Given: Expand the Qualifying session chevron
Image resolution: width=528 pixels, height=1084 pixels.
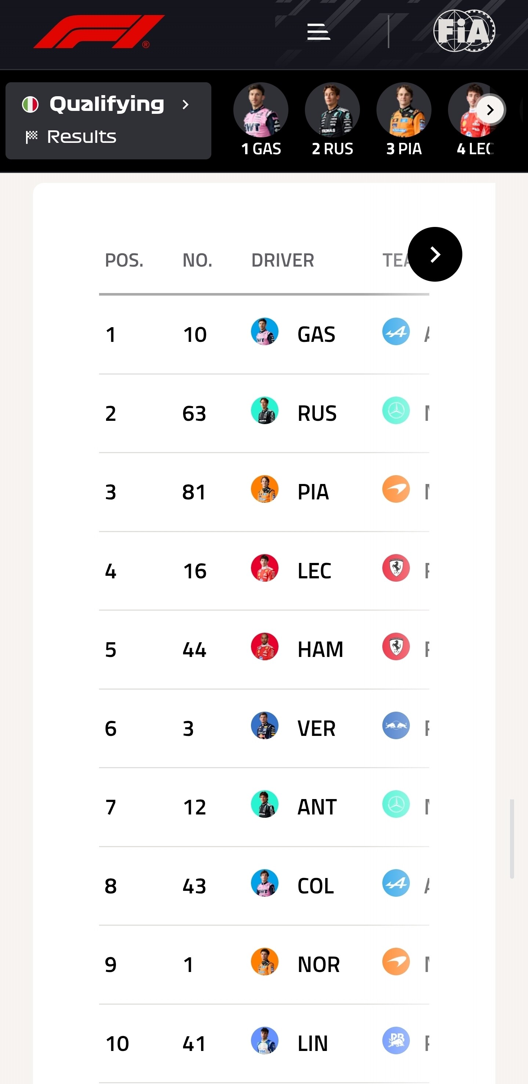Looking at the screenshot, I should pos(185,104).
